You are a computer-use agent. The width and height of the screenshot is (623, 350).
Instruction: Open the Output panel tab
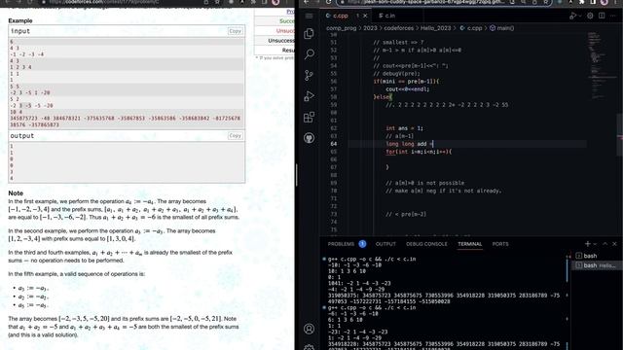click(385, 244)
